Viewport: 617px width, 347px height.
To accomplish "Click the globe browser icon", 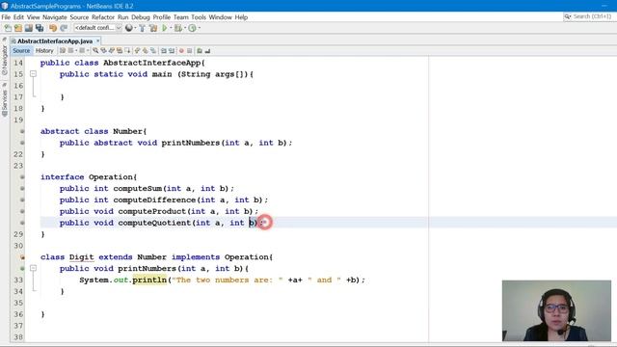I will pos(128,28).
